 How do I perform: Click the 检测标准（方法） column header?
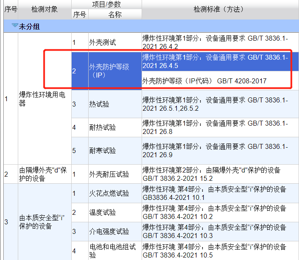220,10
